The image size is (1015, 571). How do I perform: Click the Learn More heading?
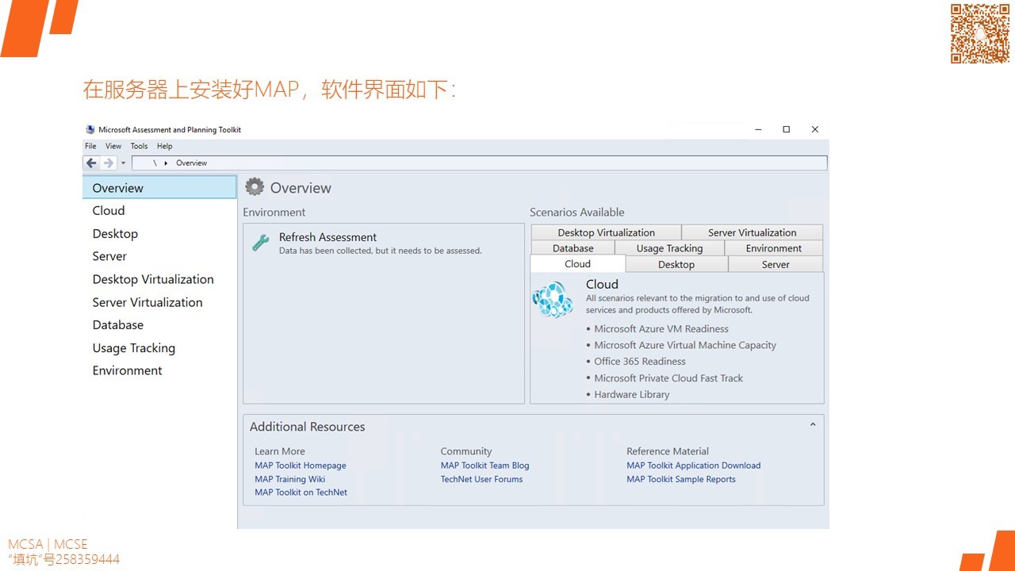click(279, 451)
